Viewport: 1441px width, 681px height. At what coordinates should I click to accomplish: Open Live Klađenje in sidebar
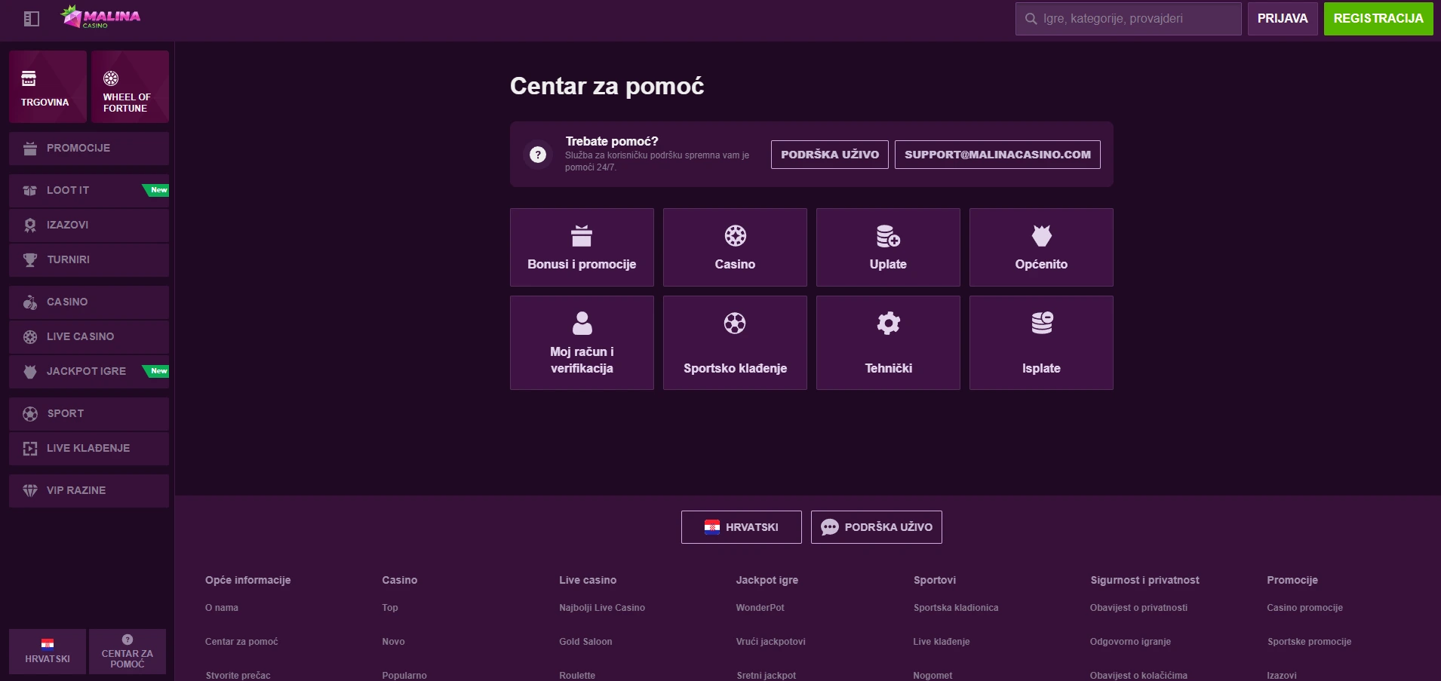click(x=89, y=449)
